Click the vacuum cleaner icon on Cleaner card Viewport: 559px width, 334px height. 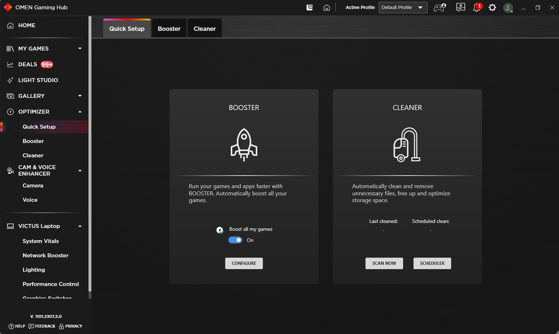[x=407, y=145]
